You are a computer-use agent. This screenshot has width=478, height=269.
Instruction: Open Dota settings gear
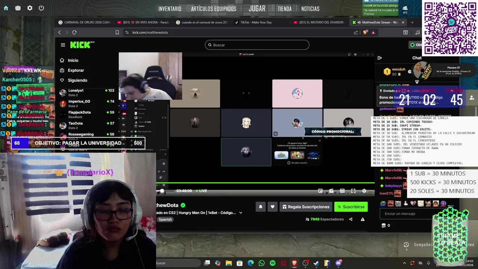click(x=30, y=8)
